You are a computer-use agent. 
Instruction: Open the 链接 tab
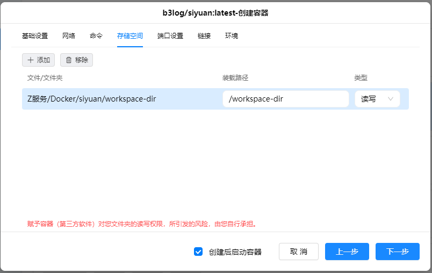click(x=204, y=36)
